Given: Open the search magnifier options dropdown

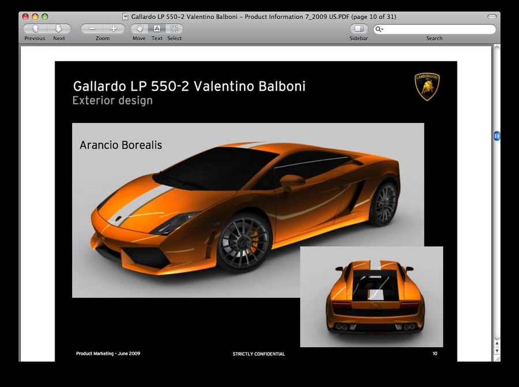Looking at the screenshot, I should pyautogui.click(x=379, y=29).
